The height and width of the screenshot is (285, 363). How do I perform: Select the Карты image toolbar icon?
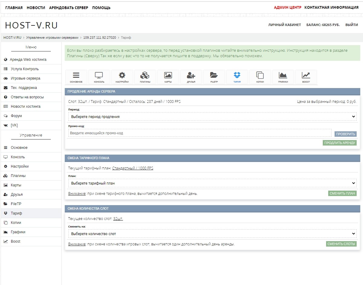[168, 77]
